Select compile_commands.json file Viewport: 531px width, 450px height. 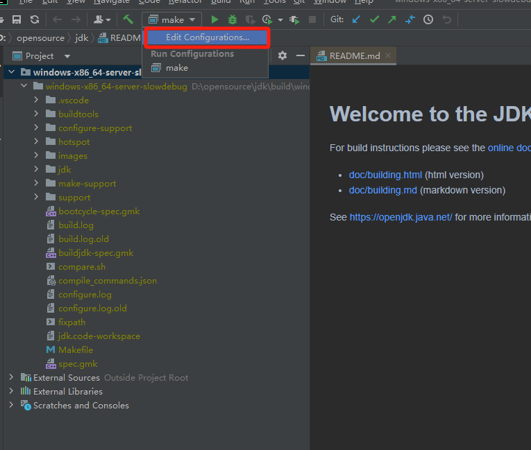pyautogui.click(x=108, y=281)
